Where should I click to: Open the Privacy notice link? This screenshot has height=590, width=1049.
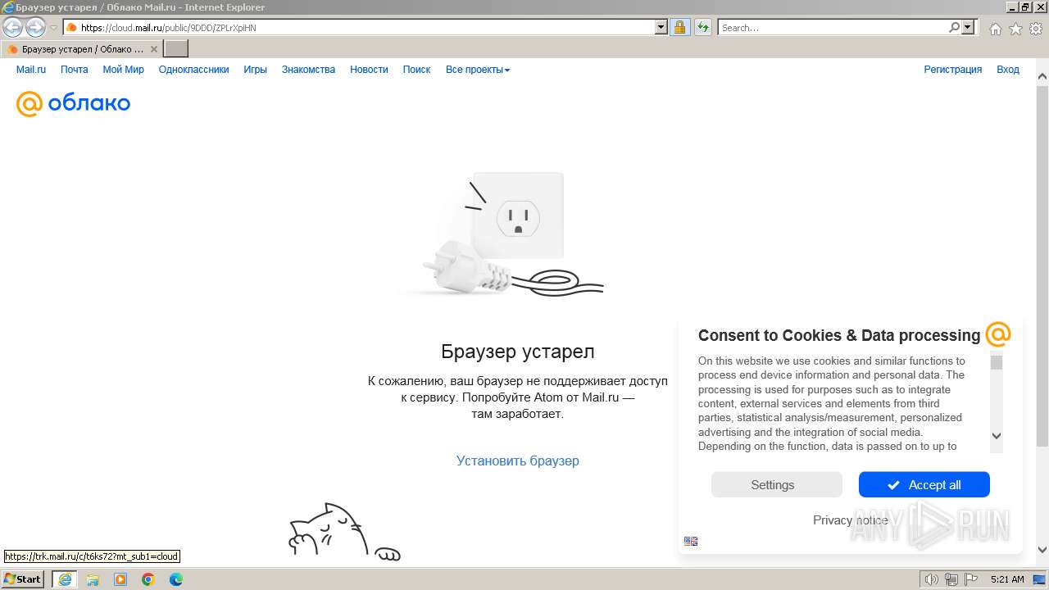pyautogui.click(x=850, y=520)
